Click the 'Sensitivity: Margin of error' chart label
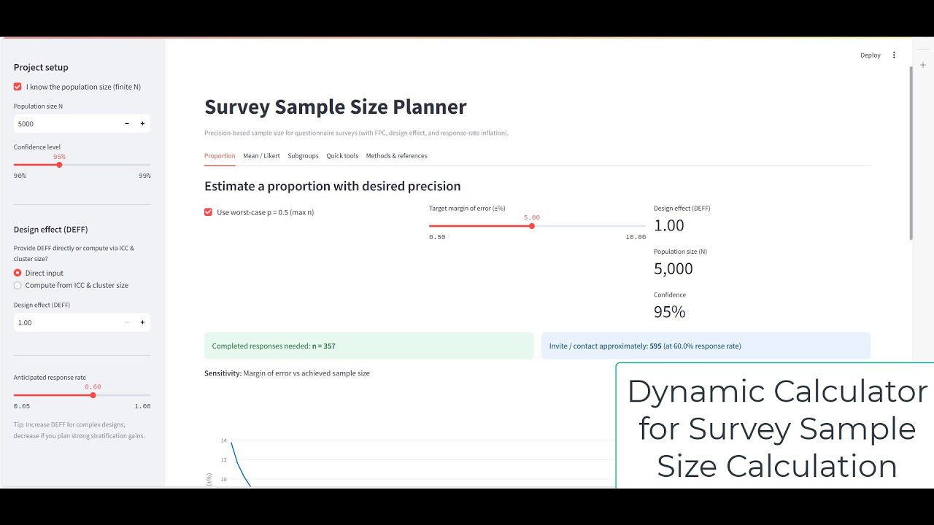The width and height of the screenshot is (934, 525). point(287,373)
